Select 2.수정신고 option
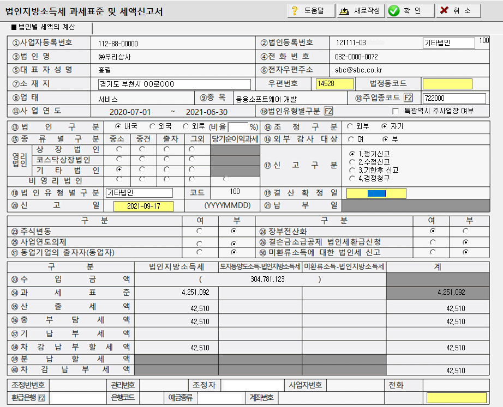The image size is (503, 407). click(352, 162)
